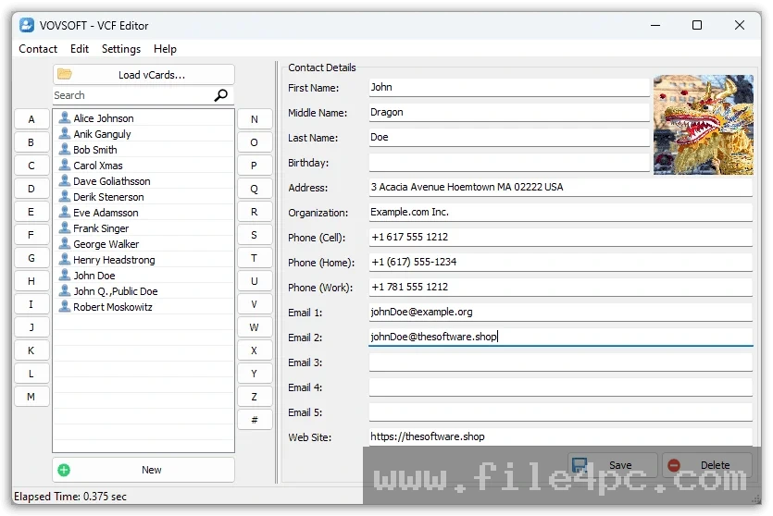This screenshot has width=773, height=516.
Task: Filter contacts by letter O
Action: (x=255, y=142)
